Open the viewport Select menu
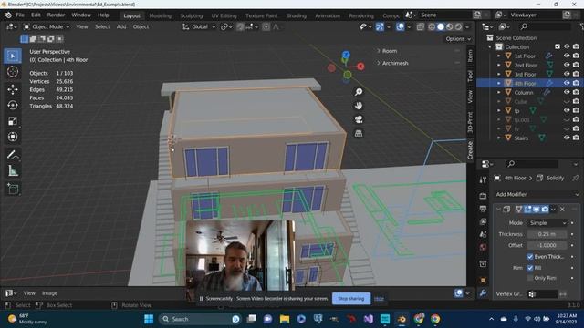 pos(102,26)
